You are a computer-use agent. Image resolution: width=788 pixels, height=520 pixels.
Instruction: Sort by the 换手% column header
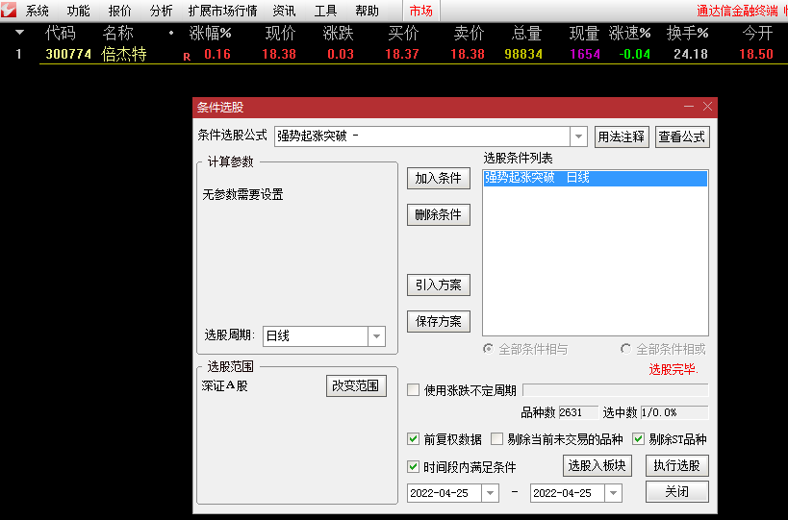[688, 33]
